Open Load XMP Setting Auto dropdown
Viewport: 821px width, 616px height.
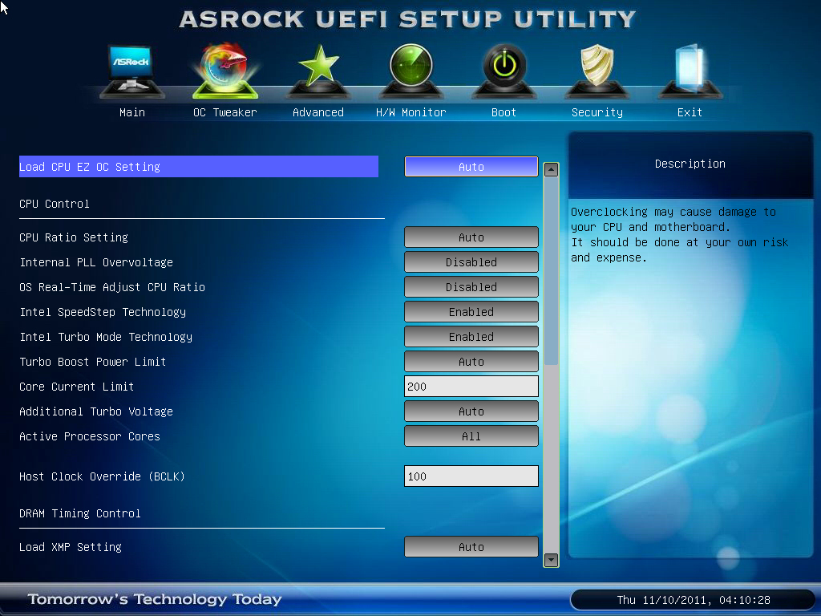click(471, 547)
